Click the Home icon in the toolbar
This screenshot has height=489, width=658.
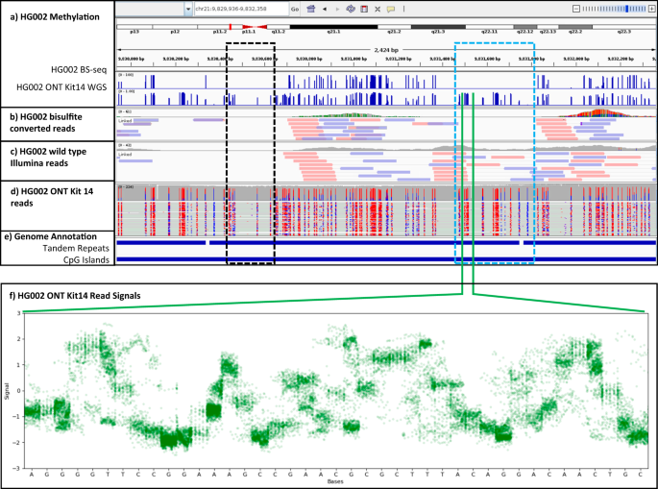(x=312, y=8)
